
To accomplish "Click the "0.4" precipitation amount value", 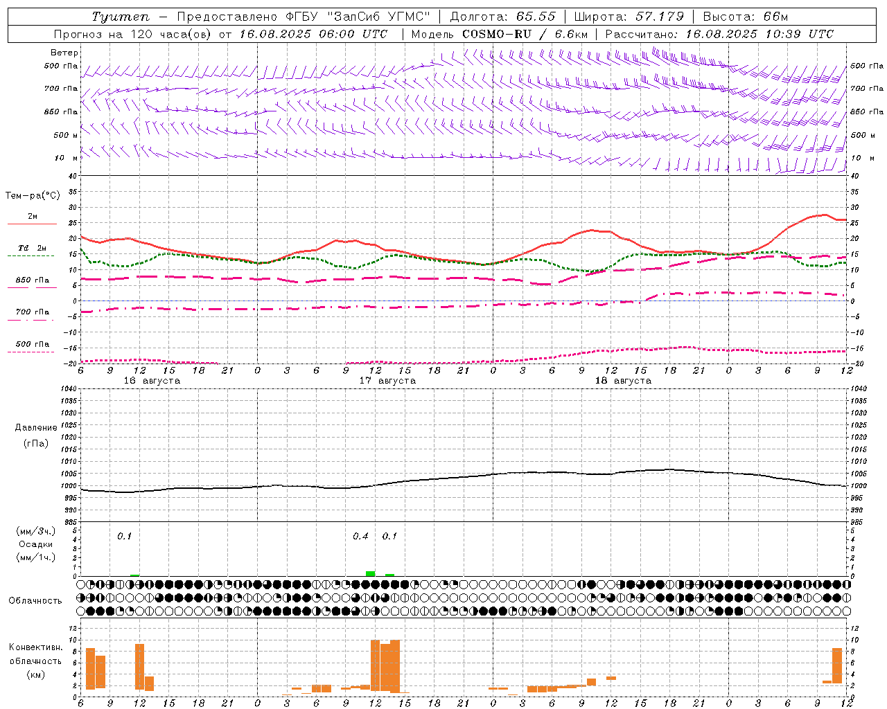I will tap(360, 537).
